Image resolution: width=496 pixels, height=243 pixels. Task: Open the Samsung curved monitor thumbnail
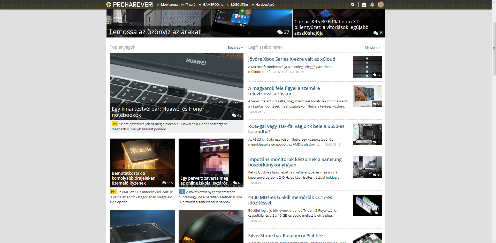[x=367, y=167]
